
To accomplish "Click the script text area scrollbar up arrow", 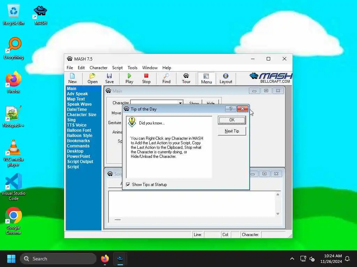I will (x=278, y=194).
